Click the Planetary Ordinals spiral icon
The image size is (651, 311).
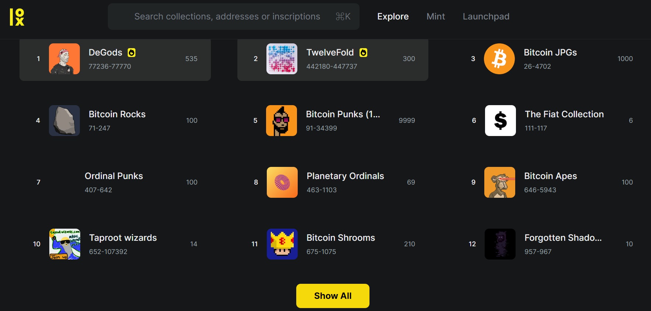point(282,182)
